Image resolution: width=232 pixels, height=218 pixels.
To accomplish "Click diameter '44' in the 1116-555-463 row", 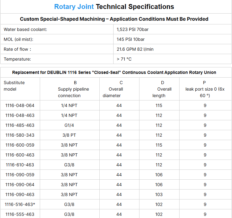I will (x=119, y=214).
